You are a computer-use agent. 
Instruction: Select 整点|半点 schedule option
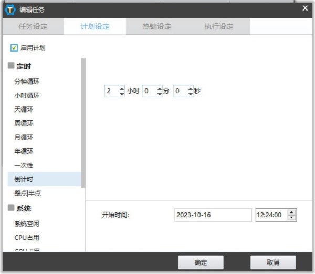click(27, 193)
